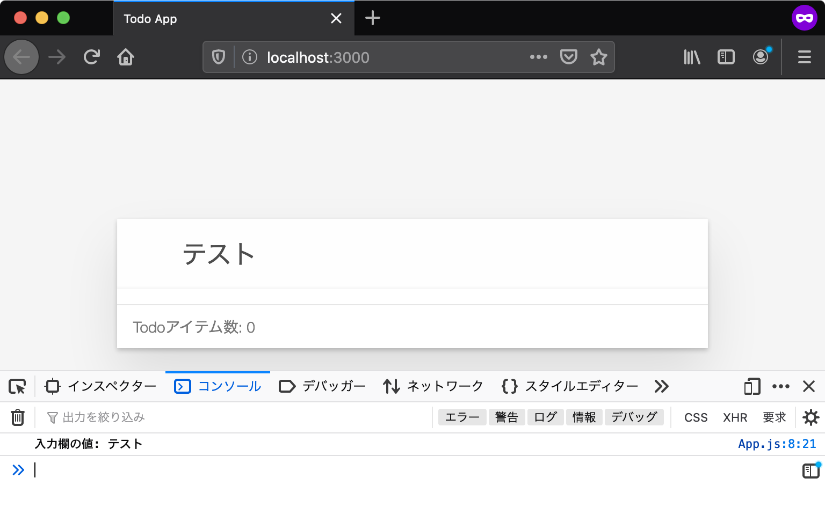825x515 pixels.
Task: Toggle the browser sidebar icon
Action: [x=726, y=57]
